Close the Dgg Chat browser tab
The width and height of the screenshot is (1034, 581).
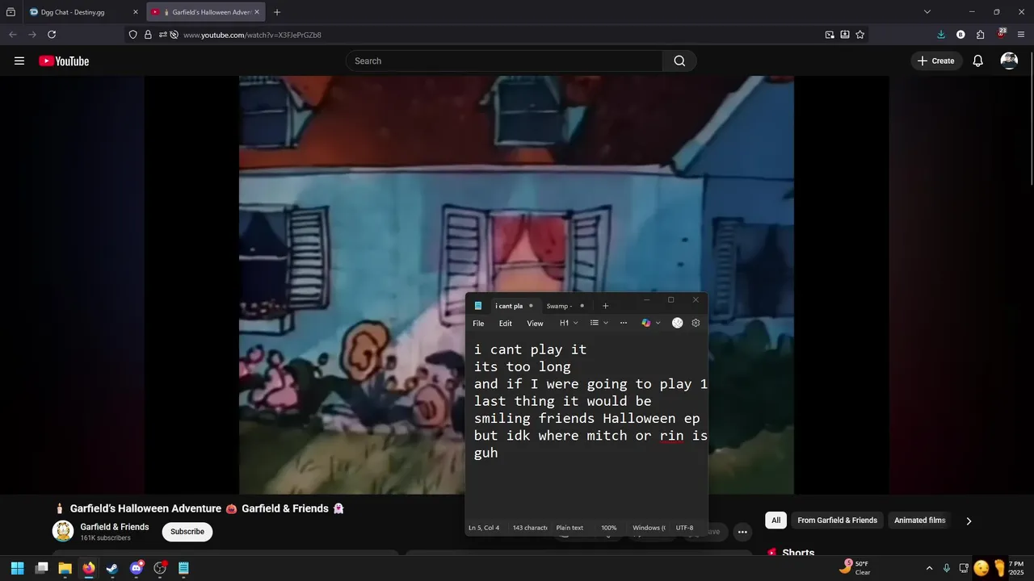[x=136, y=12]
